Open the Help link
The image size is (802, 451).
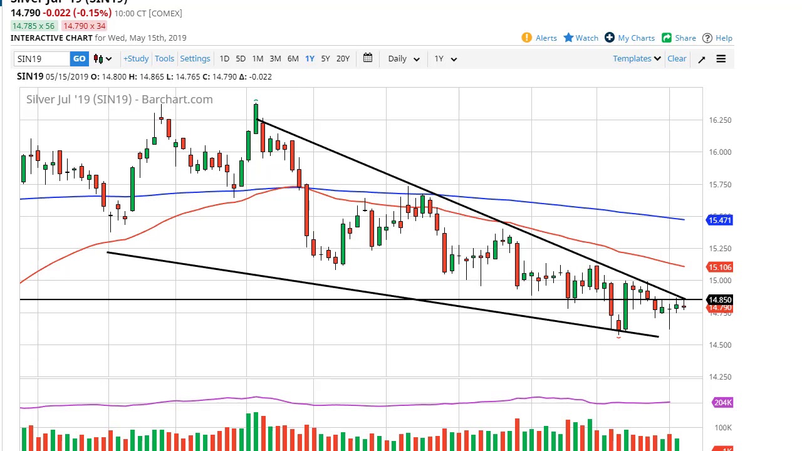(x=724, y=38)
